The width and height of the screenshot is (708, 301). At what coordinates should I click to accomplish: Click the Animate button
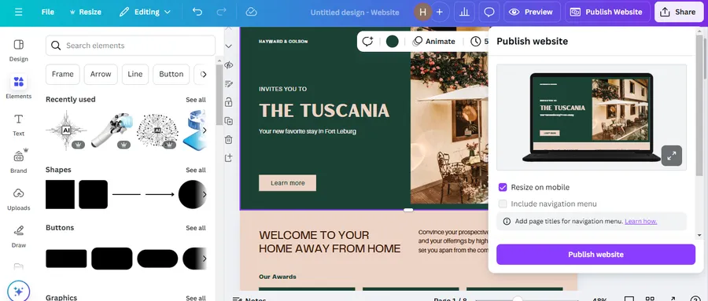pyautogui.click(x=434, y=42)
